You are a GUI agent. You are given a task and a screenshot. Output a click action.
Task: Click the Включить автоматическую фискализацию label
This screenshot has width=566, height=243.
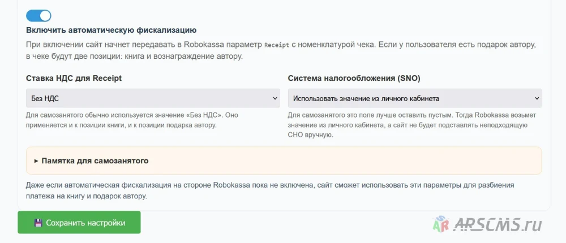(x=111, y=31)
